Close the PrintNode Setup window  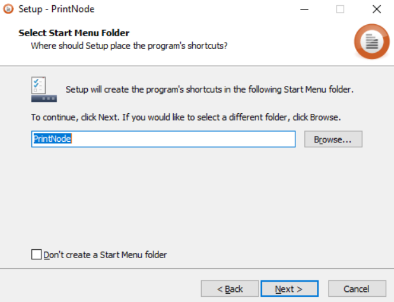(376, 10)
